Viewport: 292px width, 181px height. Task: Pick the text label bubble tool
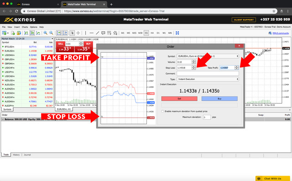tap(103, 33)
